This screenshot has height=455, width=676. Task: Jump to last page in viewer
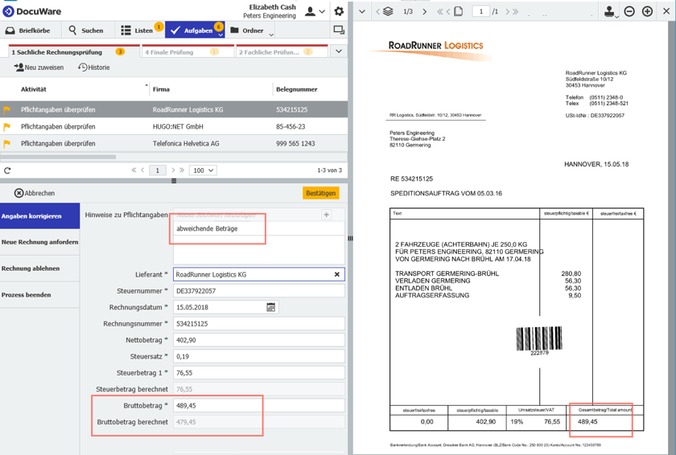(x=516, y=11)
